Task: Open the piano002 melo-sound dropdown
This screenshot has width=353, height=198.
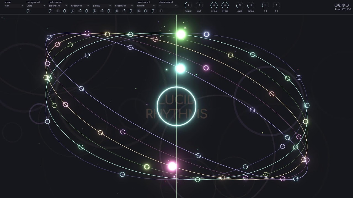Action: click(x=102, y=5)
